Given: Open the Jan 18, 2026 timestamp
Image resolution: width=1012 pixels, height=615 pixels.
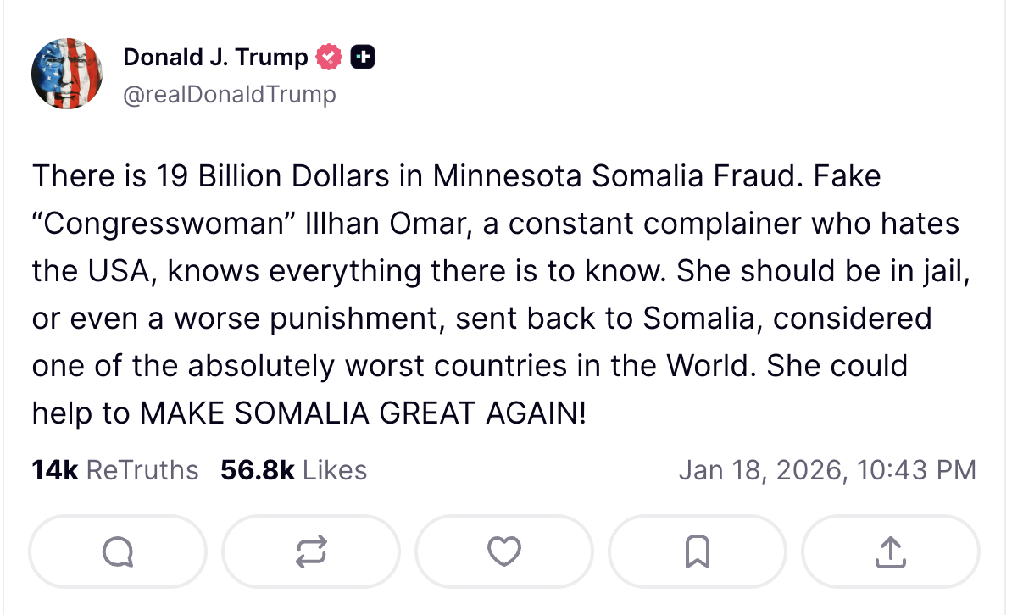Looking at the screenshot, I should tap(827, 469).
